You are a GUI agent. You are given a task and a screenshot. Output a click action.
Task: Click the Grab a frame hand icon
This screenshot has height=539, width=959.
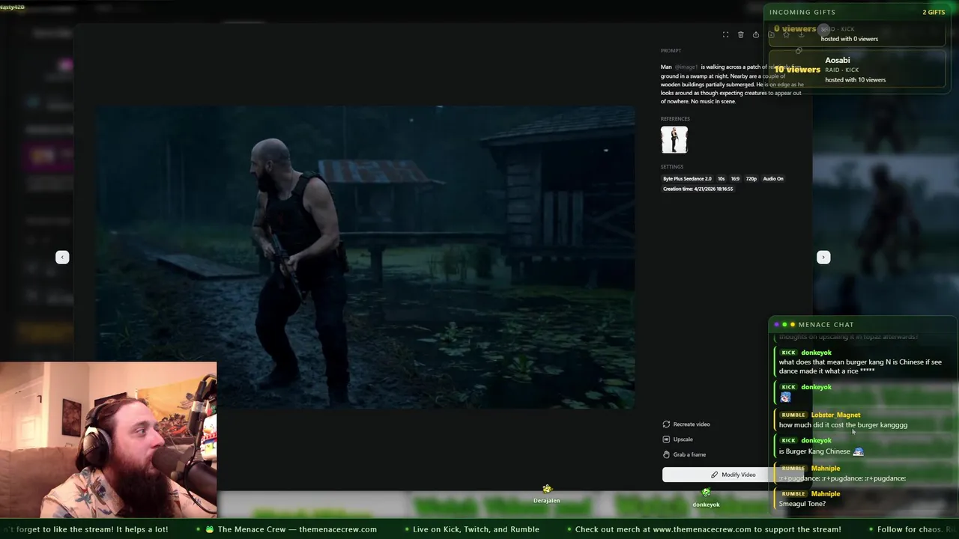pyautogui.click(x=666, y=454)
